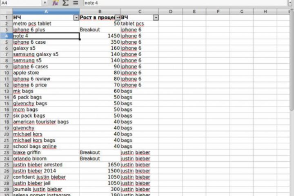Viewport: 294px width, 196px height.
Task: Click cell 'apple store'
Action: [46, 73]
